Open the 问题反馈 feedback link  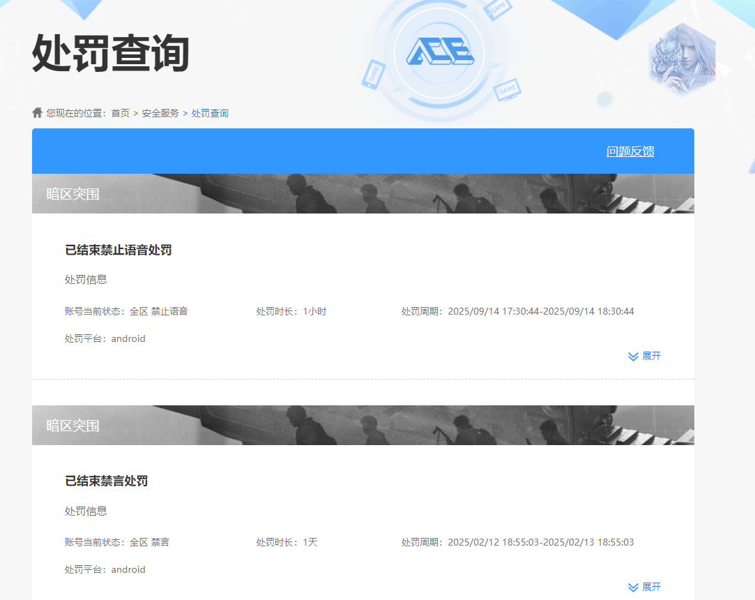pos(630,151)
